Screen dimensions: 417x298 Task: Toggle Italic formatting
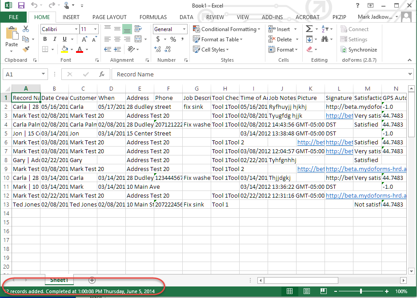55,40
